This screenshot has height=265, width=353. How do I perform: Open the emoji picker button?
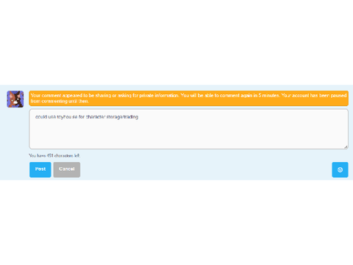340,169
